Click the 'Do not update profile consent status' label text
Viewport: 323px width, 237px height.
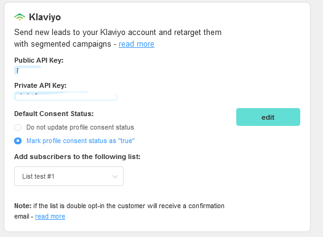pyautogui.click(x=80, y=127)
